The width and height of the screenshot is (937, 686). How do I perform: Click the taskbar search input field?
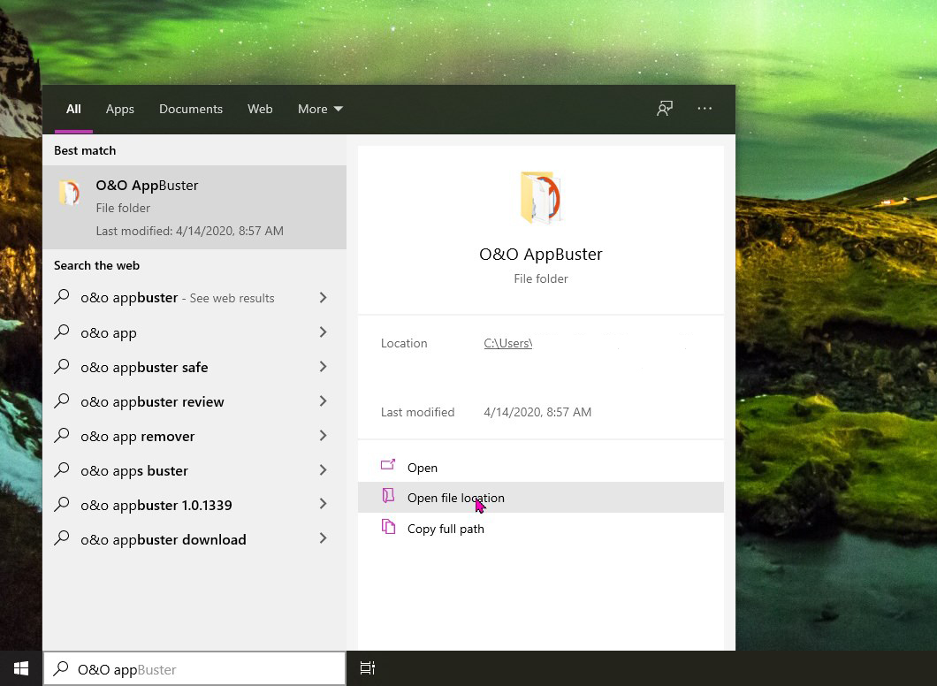[203, 669]
